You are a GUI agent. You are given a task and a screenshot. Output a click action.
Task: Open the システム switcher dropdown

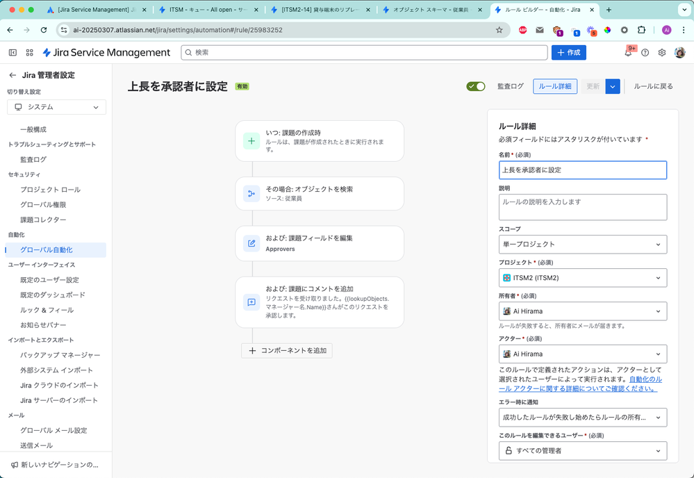point(56,106)
